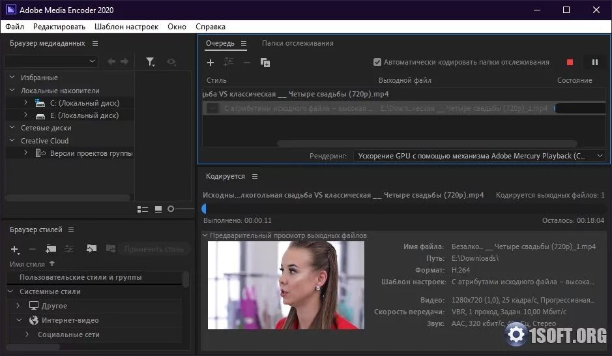
Task: Select Пользовательские стили и группы row
Action: pyautogui.click(x=94, y=277)
